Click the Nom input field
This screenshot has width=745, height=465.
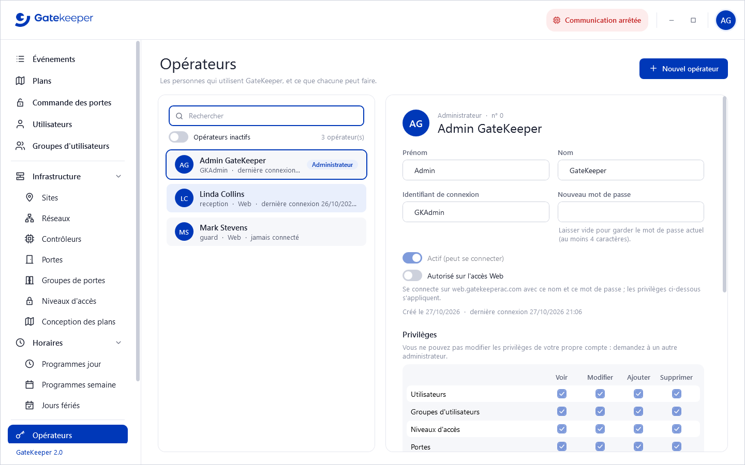(631, 170)
